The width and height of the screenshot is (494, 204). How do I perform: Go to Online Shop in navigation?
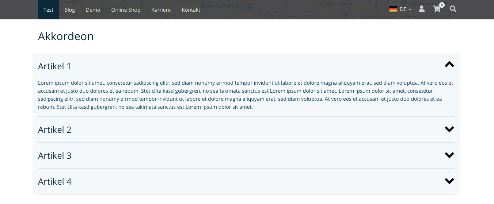coord(126,9)
